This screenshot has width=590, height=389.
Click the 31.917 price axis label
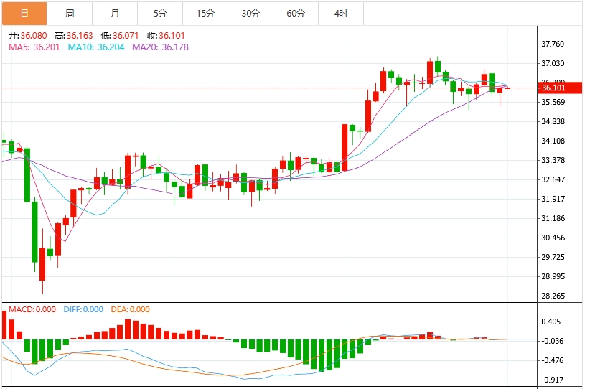tap(553, 199)
